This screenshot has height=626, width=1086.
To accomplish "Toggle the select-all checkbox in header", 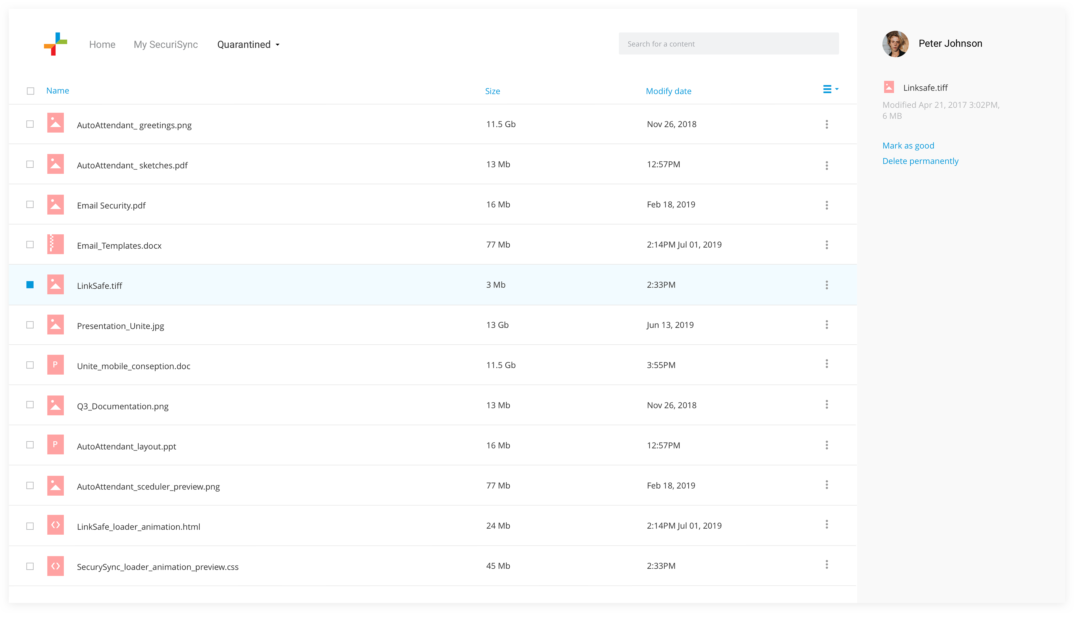I will point(31,91).
